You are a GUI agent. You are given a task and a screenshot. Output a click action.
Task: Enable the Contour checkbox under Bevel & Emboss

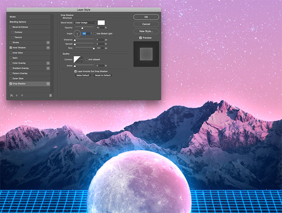[12, 32]
